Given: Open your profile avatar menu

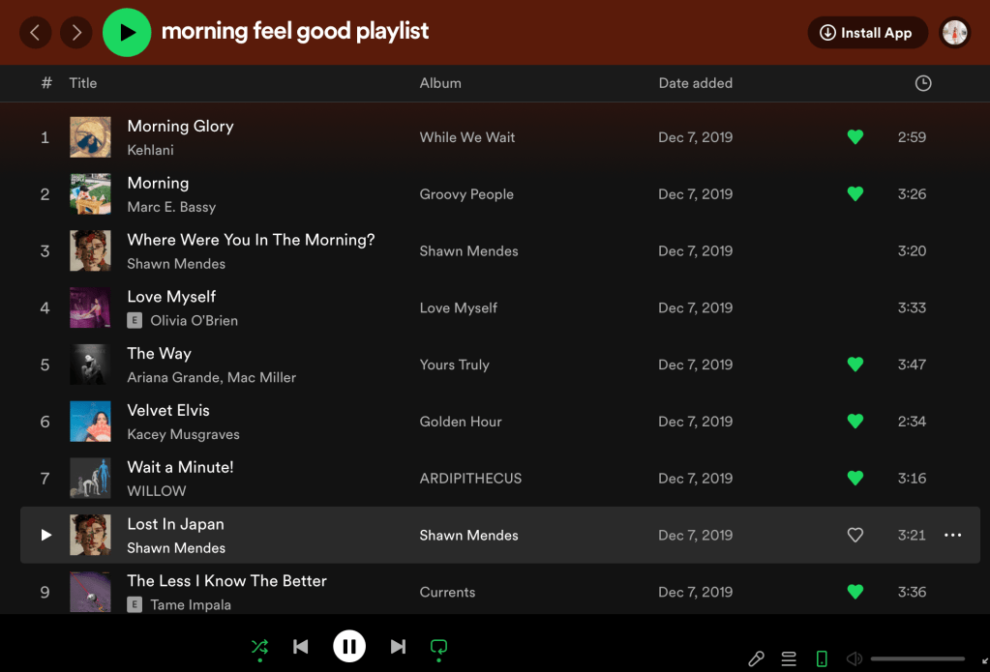Looking at the screenshot, I should coord(954,32).
